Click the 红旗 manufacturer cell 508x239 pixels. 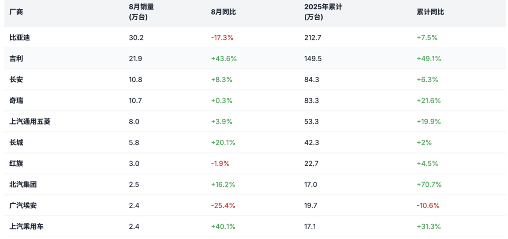[16, 163]
